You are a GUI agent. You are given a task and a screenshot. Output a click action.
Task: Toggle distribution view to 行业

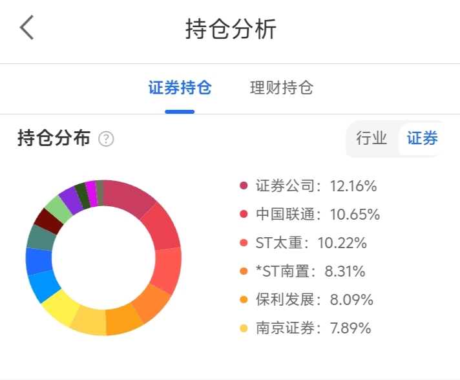point(371,138)
